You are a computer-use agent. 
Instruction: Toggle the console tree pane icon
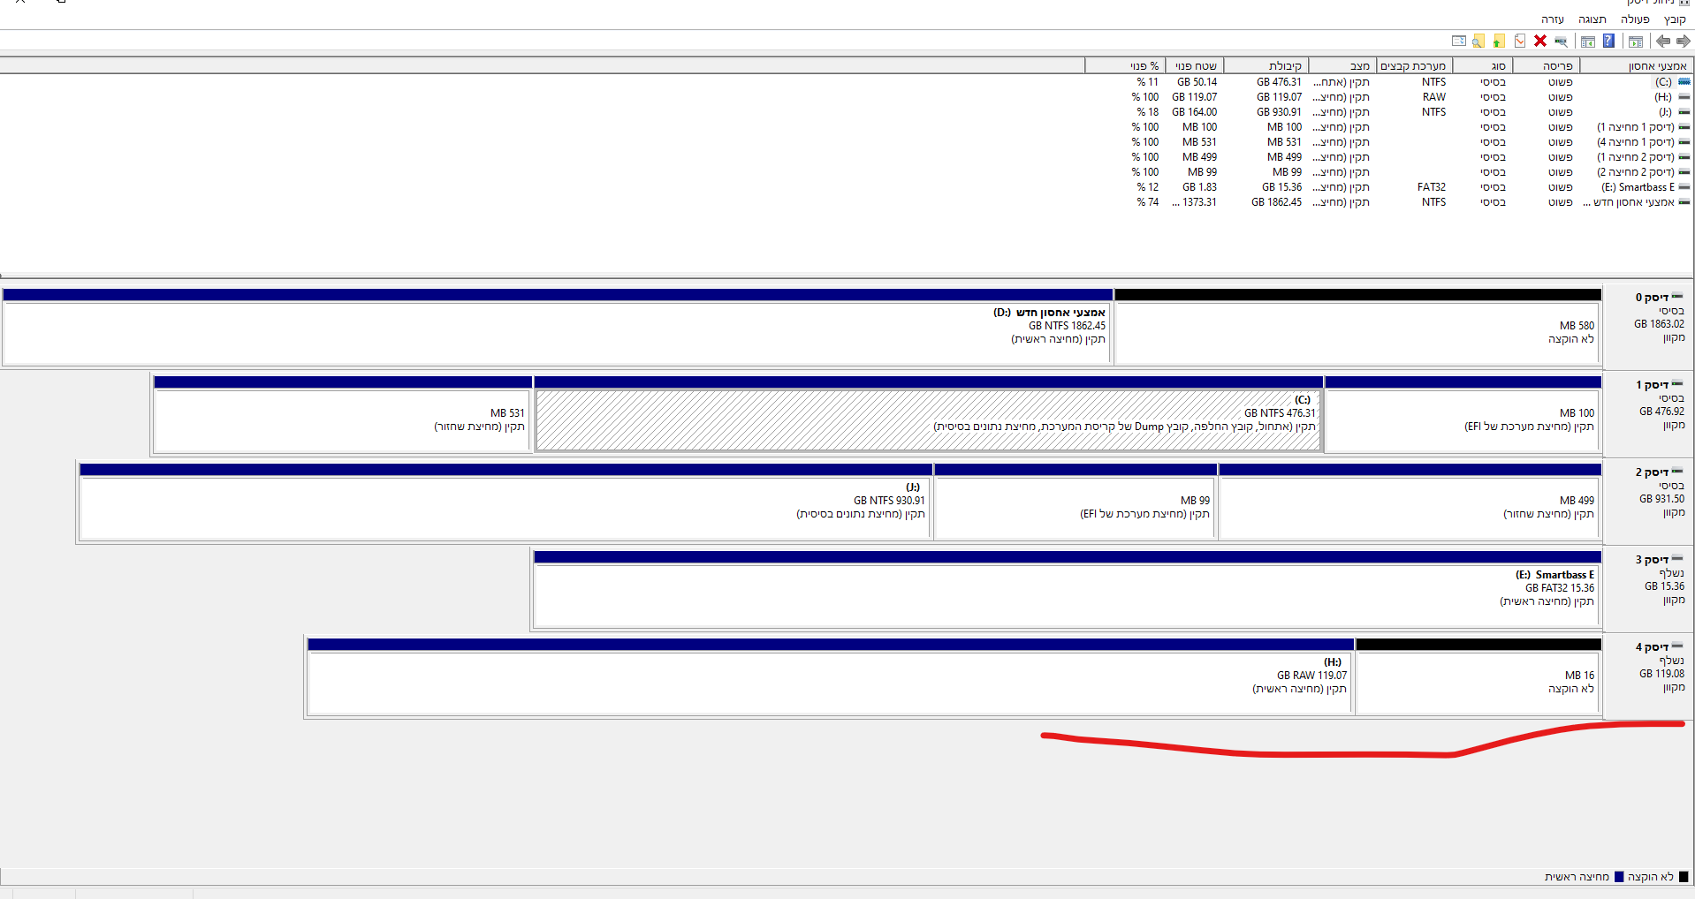pyautogui.click(x=1636, y=42)
